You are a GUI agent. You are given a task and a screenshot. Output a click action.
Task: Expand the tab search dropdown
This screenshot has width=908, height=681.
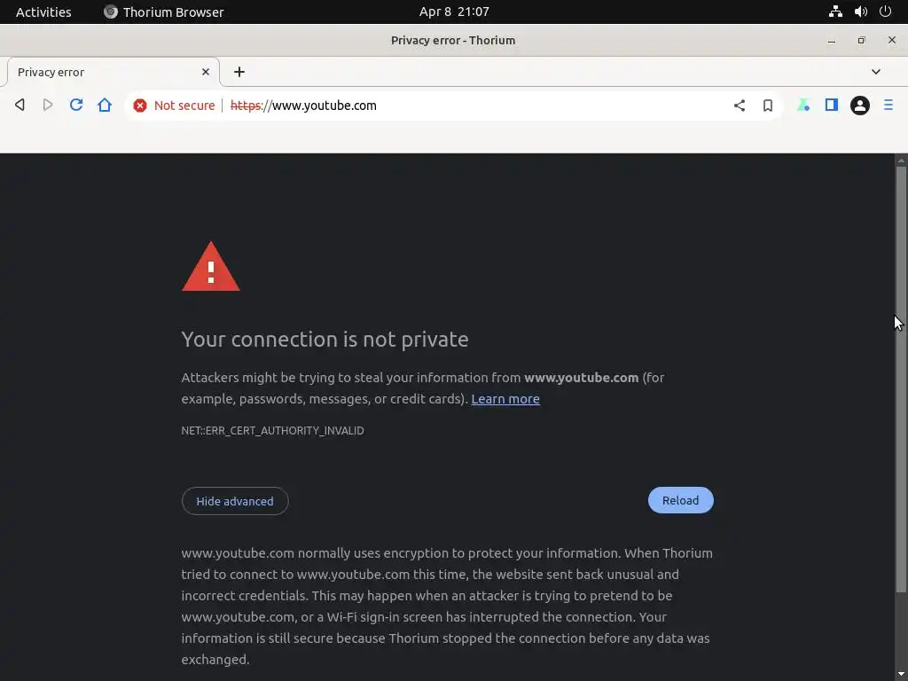[x=876, y=72]
